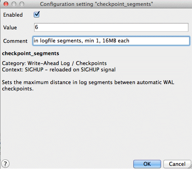
Task: Click the "Comment" label
Action: [15, 41]
